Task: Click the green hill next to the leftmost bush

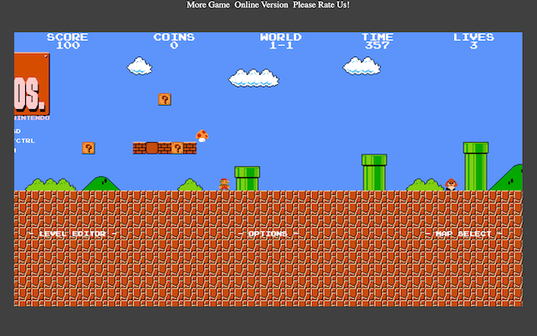Action: point(101,184)
